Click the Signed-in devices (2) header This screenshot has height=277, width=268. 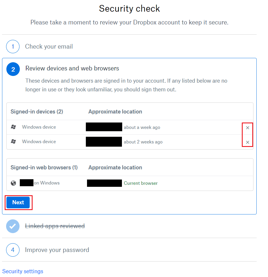click(x=37, y=112)
